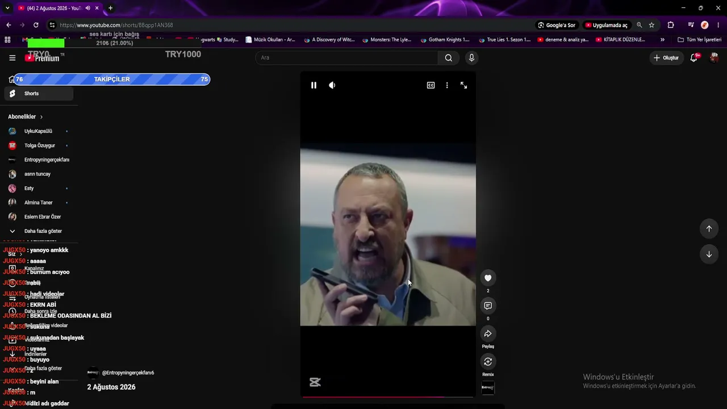727x409 pixels.
Task: Open the YouTube guide hamburger menu
Action: pos(12,58)
